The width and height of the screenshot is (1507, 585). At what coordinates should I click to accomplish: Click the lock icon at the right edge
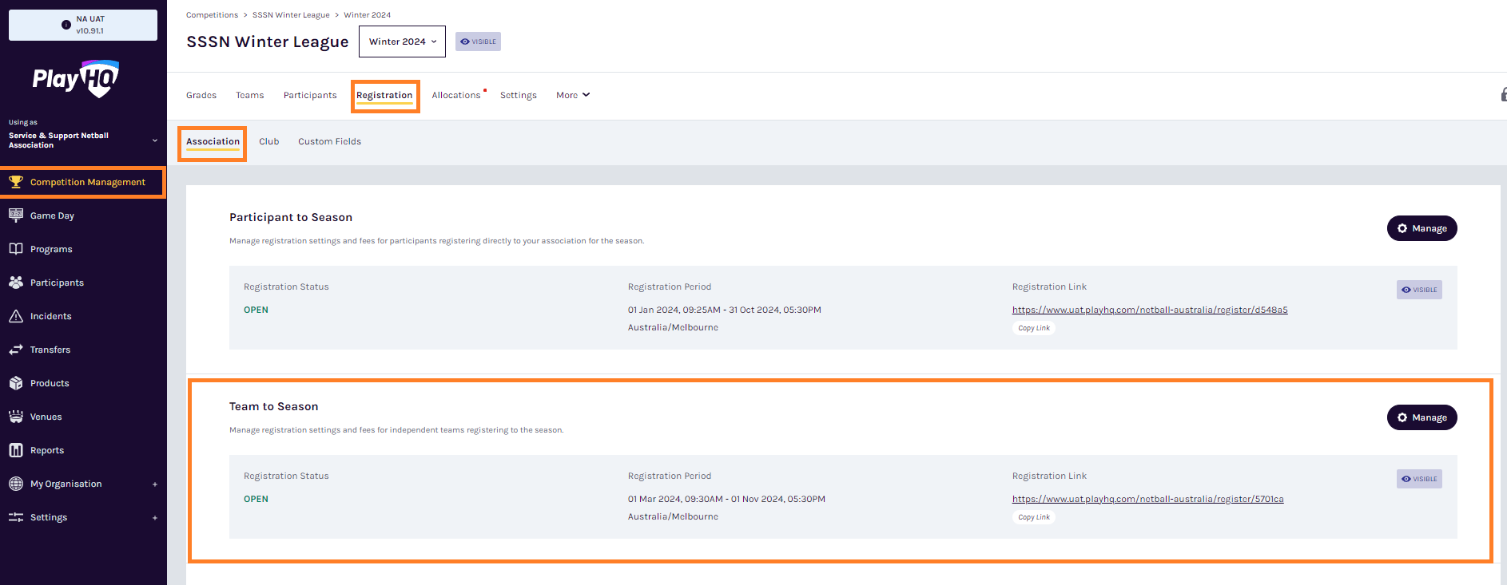(x=1504, y=95)
